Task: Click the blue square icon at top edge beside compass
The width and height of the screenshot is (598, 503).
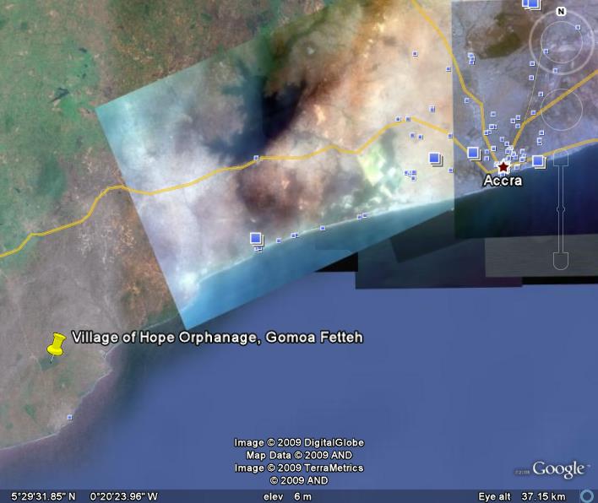Action: point(531,3)
